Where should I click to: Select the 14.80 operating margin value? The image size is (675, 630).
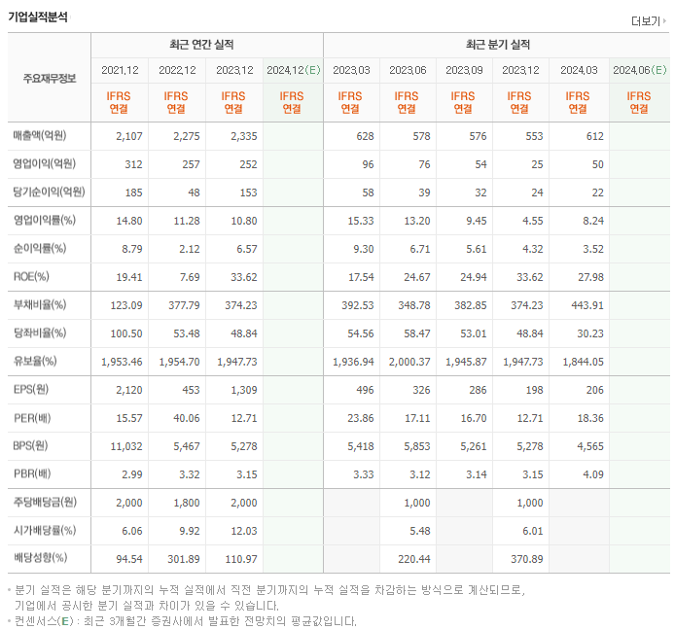point(129,221)
